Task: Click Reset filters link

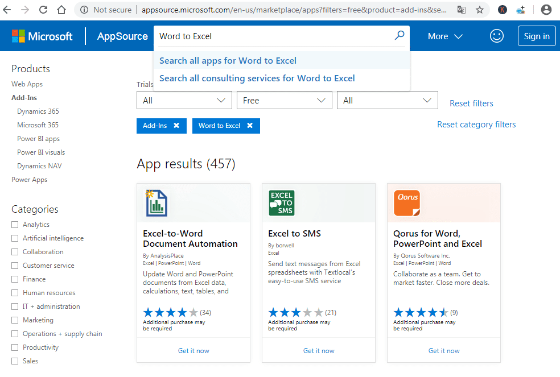Action: coord(471,103)
